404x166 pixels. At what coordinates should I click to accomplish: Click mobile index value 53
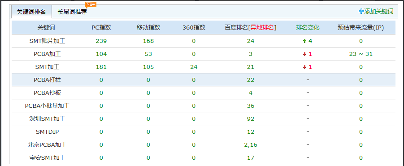(x=148, y=54)
